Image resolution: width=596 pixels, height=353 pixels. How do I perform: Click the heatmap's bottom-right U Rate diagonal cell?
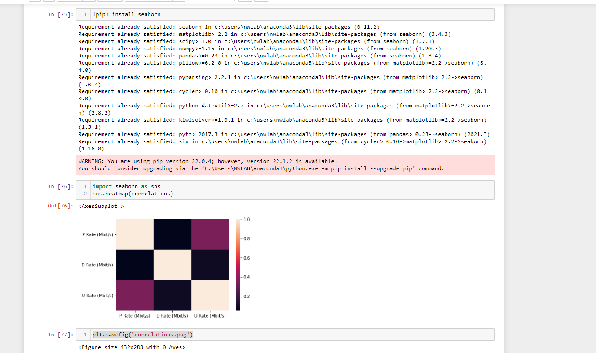click(x=210, y=295)
